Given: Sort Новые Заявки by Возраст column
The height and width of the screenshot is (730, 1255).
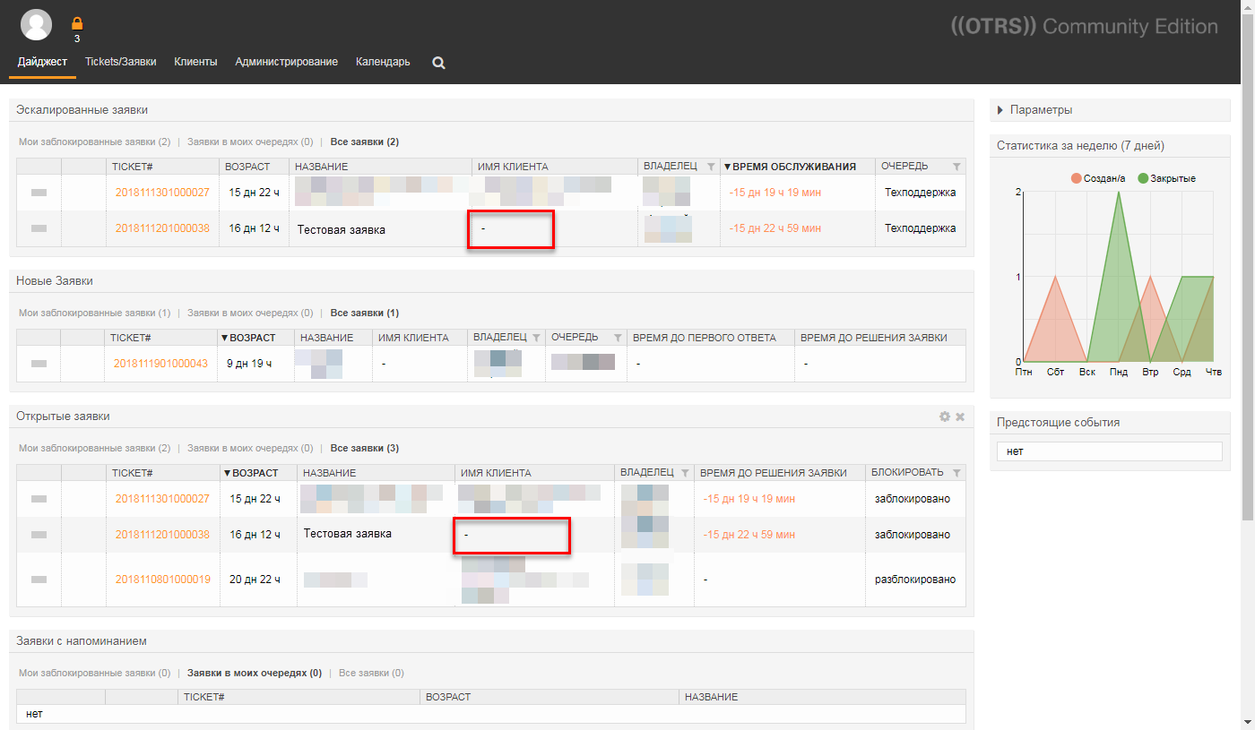Looking at the screenshot, I should [x=248, y=338].
